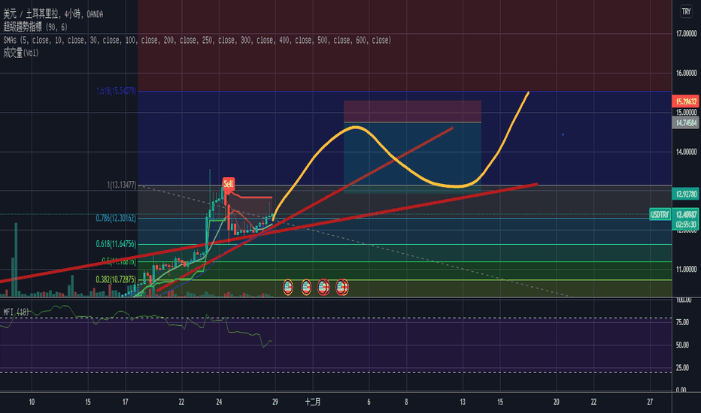Click the 1.618(15.54078) Fibonacci level label
The height and width of the screenshot is (413, 701).
pyautogui.click(x=117, y=91)
